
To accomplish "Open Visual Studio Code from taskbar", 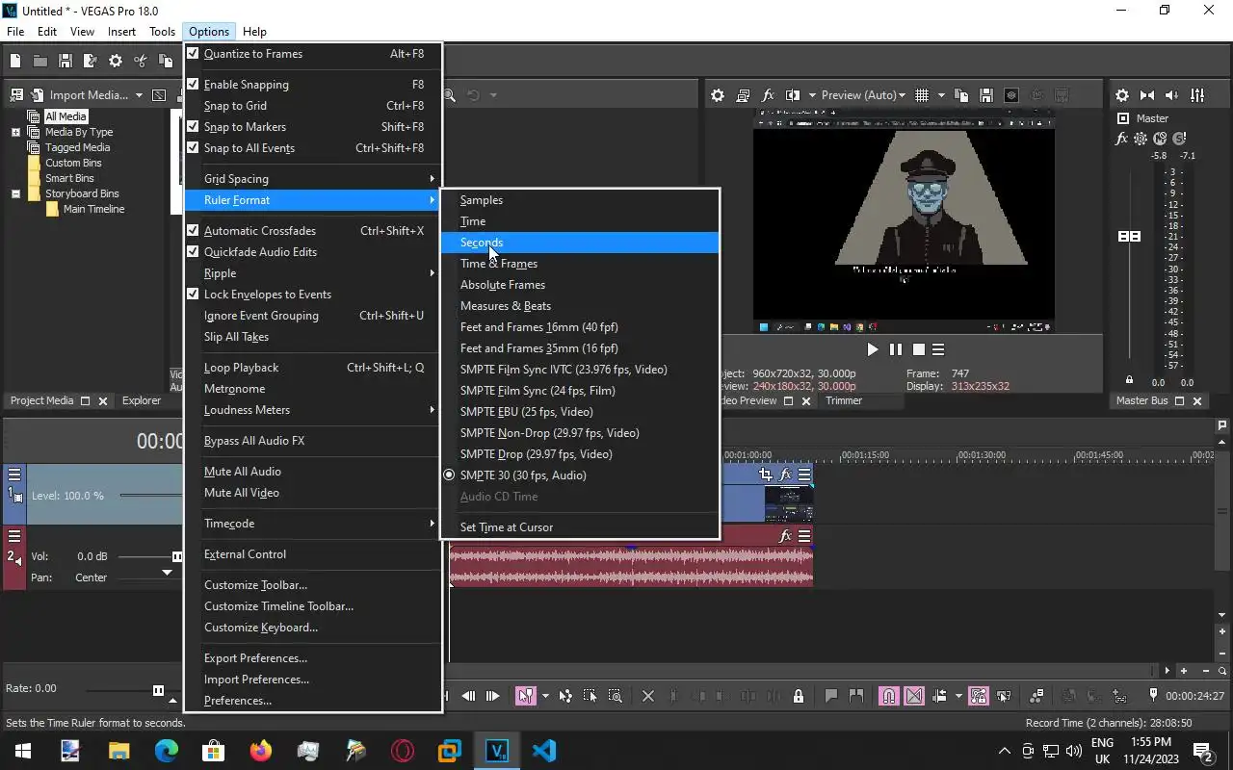I will [x=543, y=751].
